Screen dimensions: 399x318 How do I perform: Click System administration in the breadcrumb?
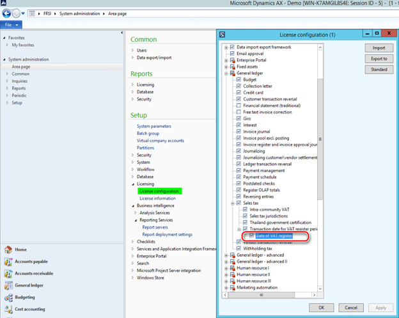click(x=80, y=13)
